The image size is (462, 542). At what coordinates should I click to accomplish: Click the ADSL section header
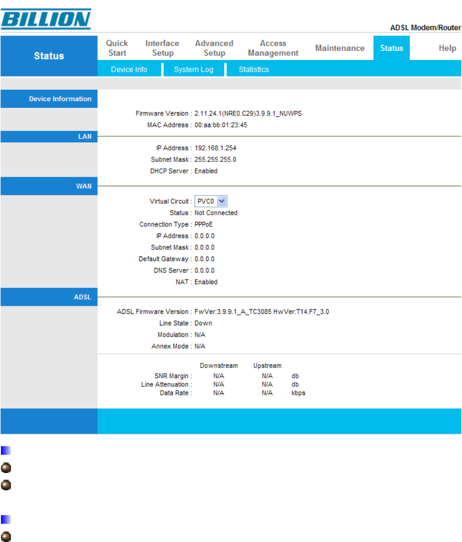coord(49,297)
